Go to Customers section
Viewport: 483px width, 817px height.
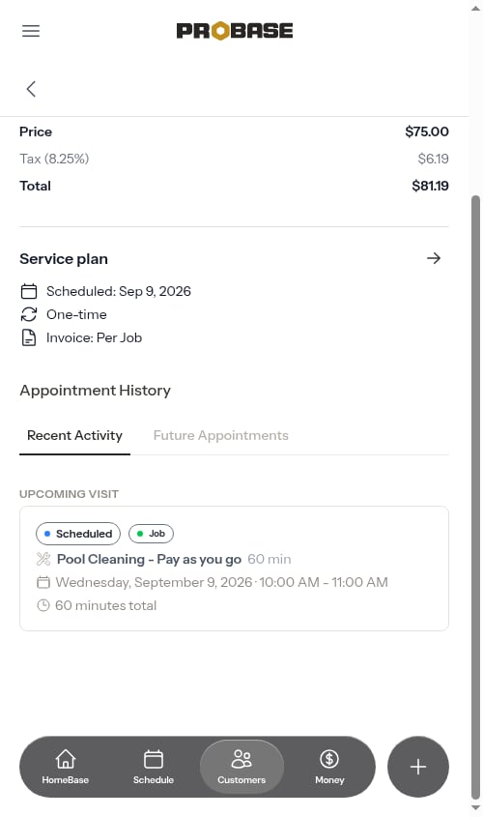pos(241,767)
